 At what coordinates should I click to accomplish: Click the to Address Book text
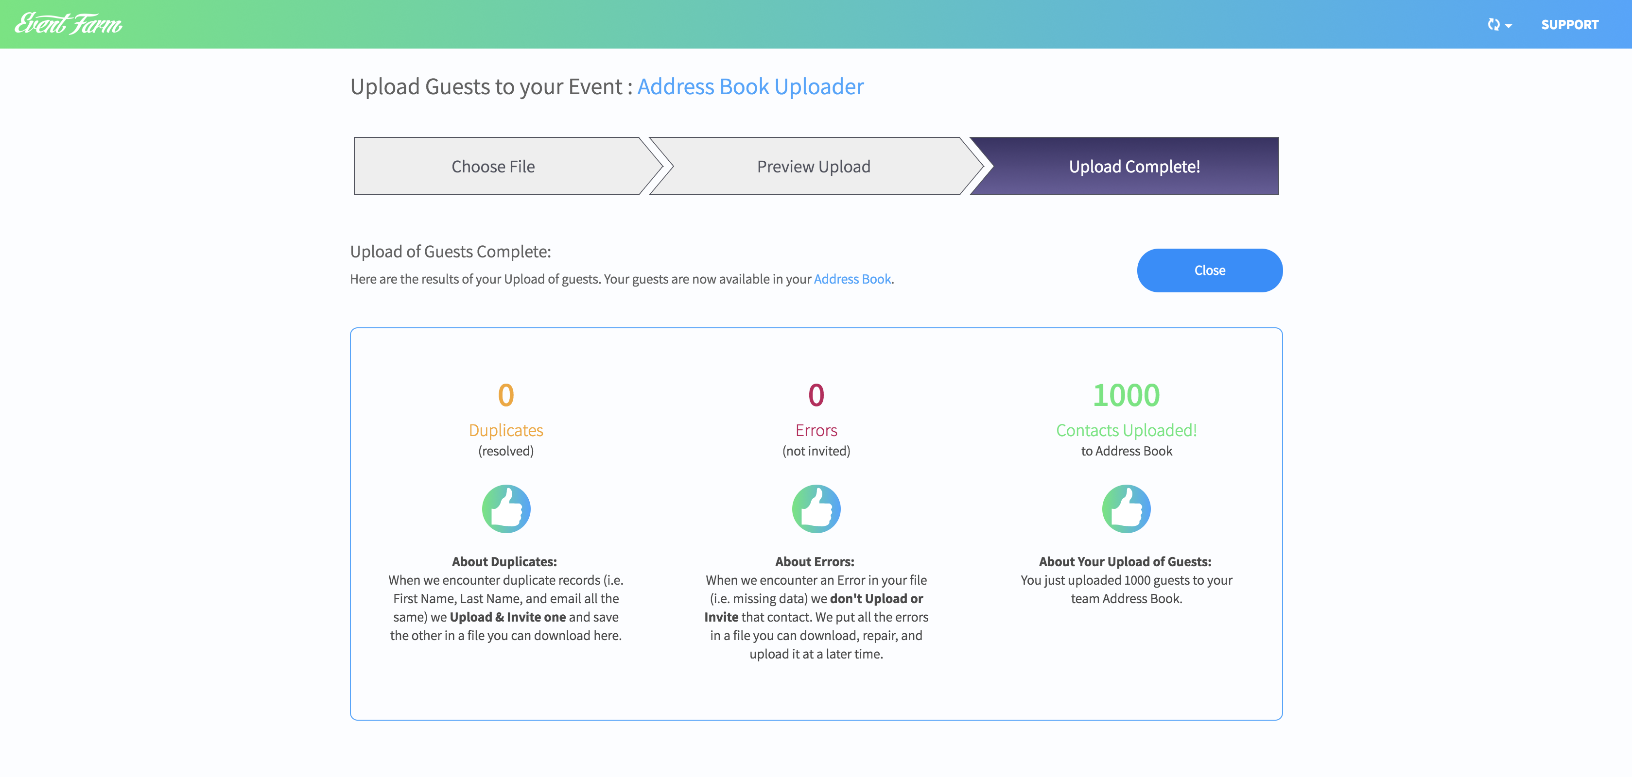click(x=1127, y=451)
